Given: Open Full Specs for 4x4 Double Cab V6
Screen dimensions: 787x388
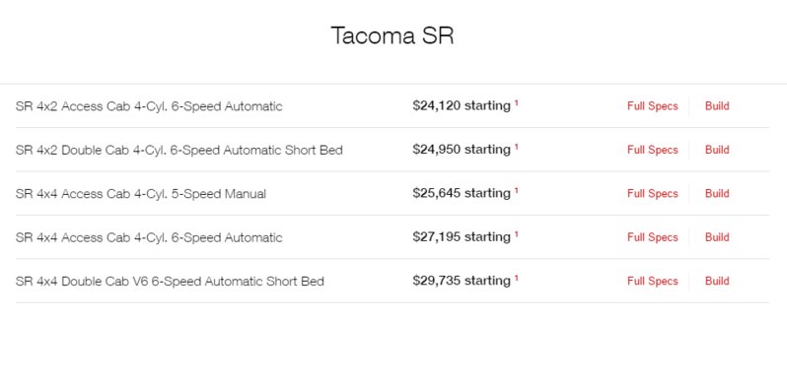Looking at the screenshot, I should (x=652, y=281).
